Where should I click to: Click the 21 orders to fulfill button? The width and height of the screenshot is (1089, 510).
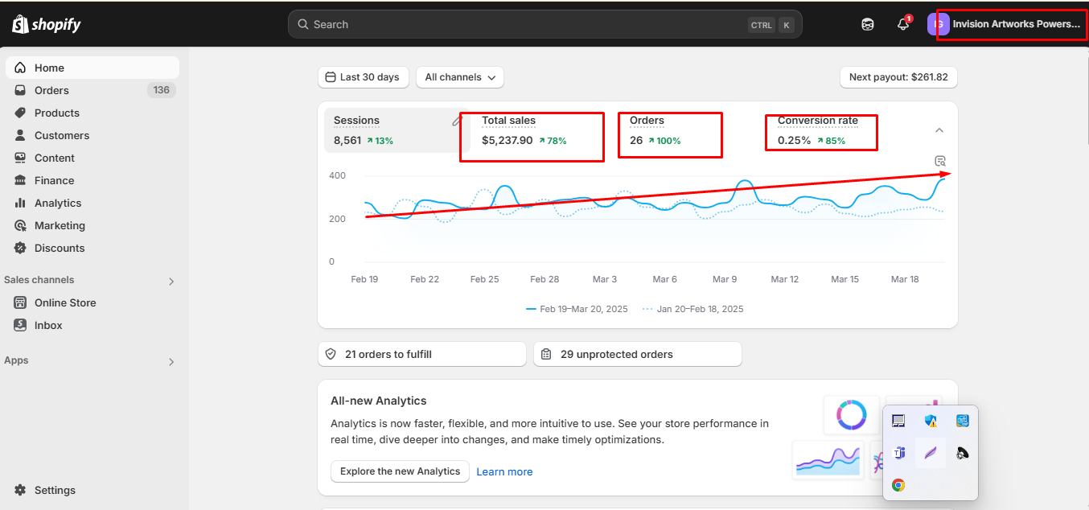[x=421, y=354]
